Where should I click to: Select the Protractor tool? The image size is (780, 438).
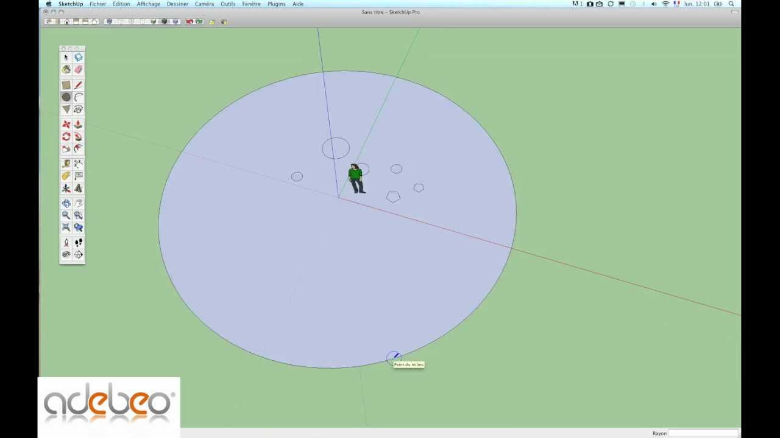coord(66,176)
